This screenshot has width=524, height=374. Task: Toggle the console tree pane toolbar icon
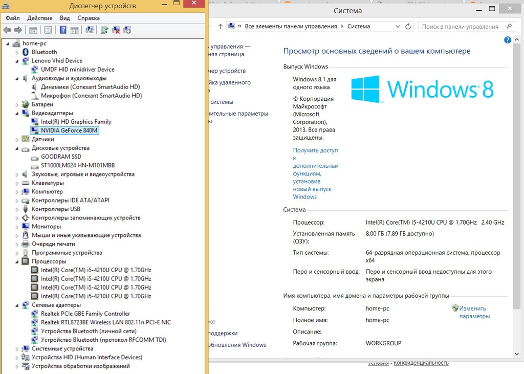pyautogui.click(x=33, y=30)
